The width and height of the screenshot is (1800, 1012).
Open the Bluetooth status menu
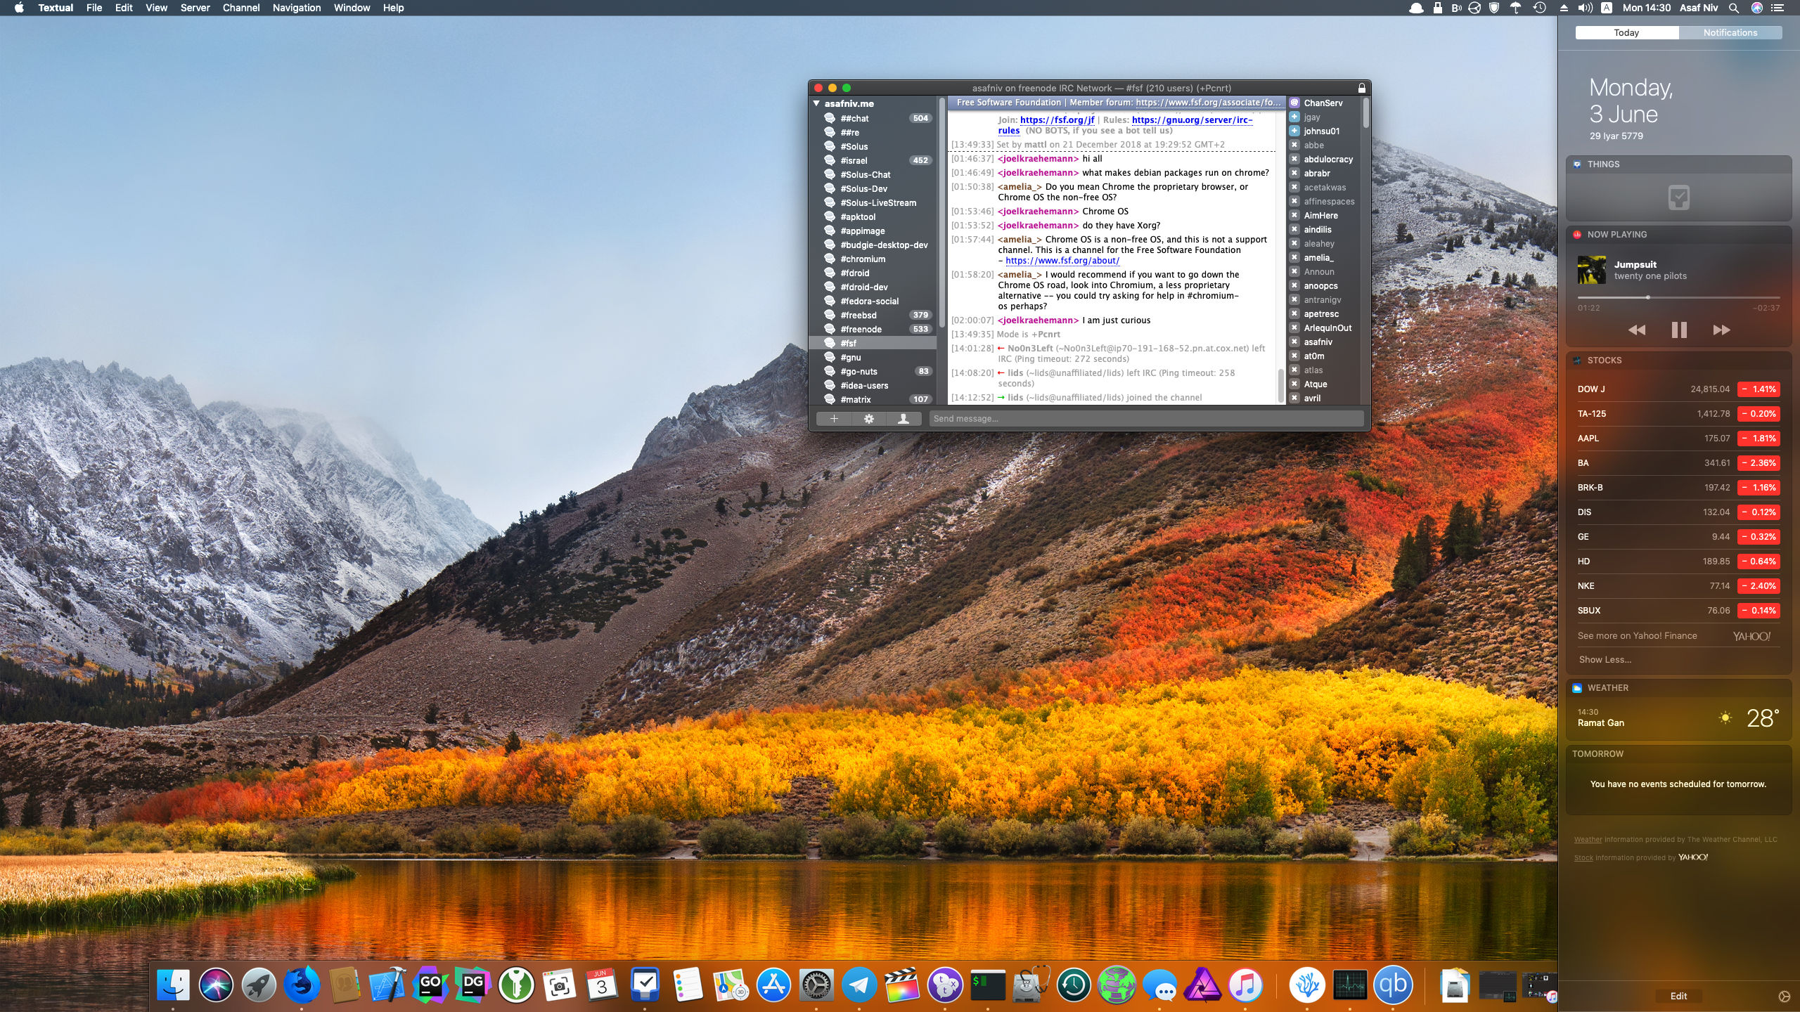pos(1457,8)
